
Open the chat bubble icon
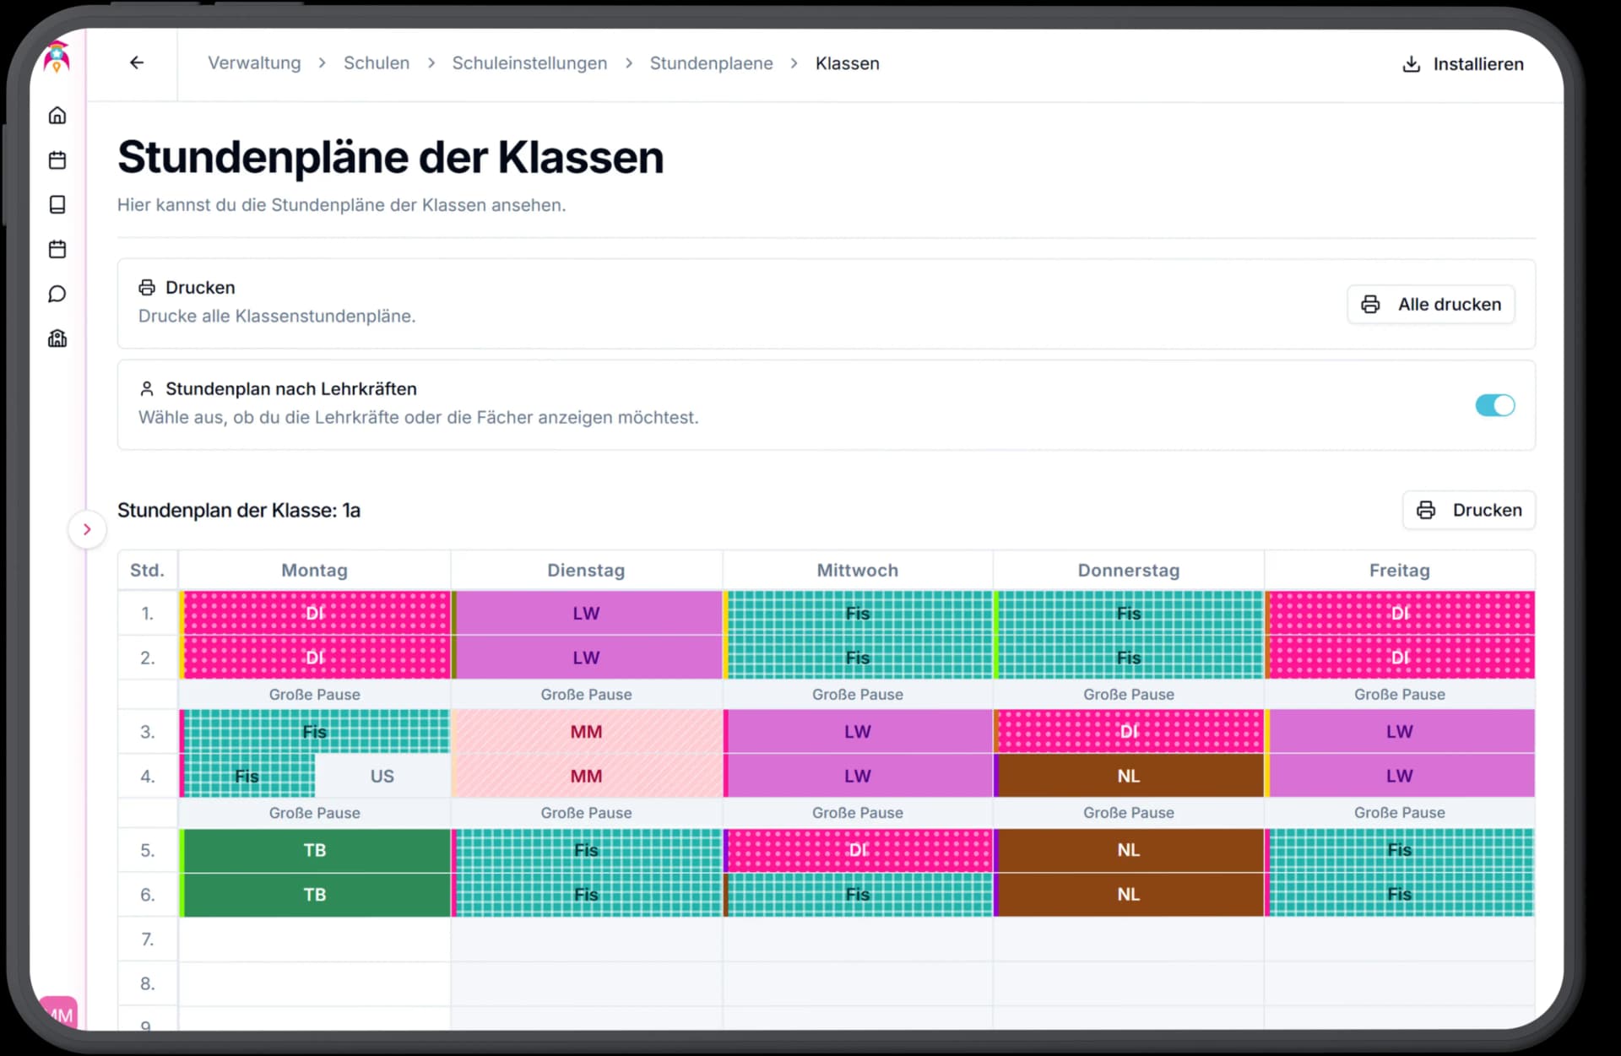click(57, 294)
